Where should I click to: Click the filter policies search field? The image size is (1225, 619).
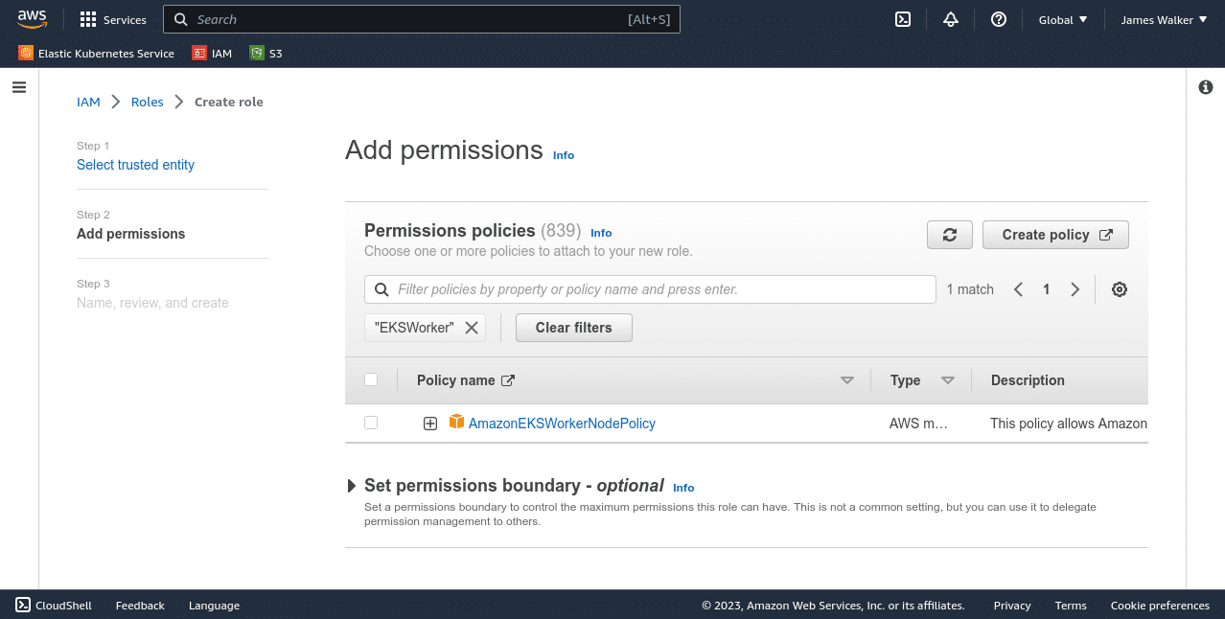tap(650, 288)
